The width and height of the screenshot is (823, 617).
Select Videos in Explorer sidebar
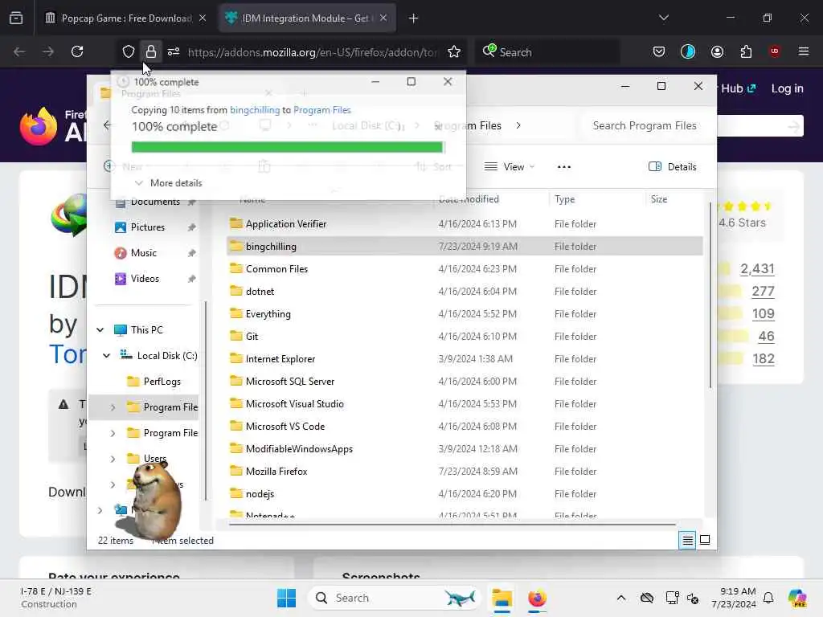tap(145, 279)
